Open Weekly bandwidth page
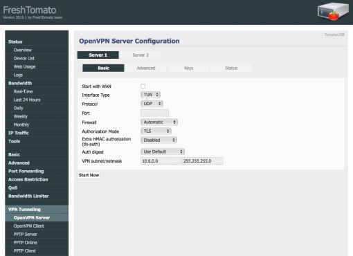 click(37, 116)
